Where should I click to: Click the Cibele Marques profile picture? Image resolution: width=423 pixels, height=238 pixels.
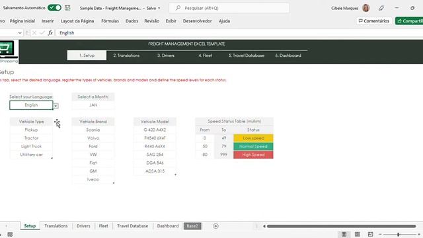point(365,8)
